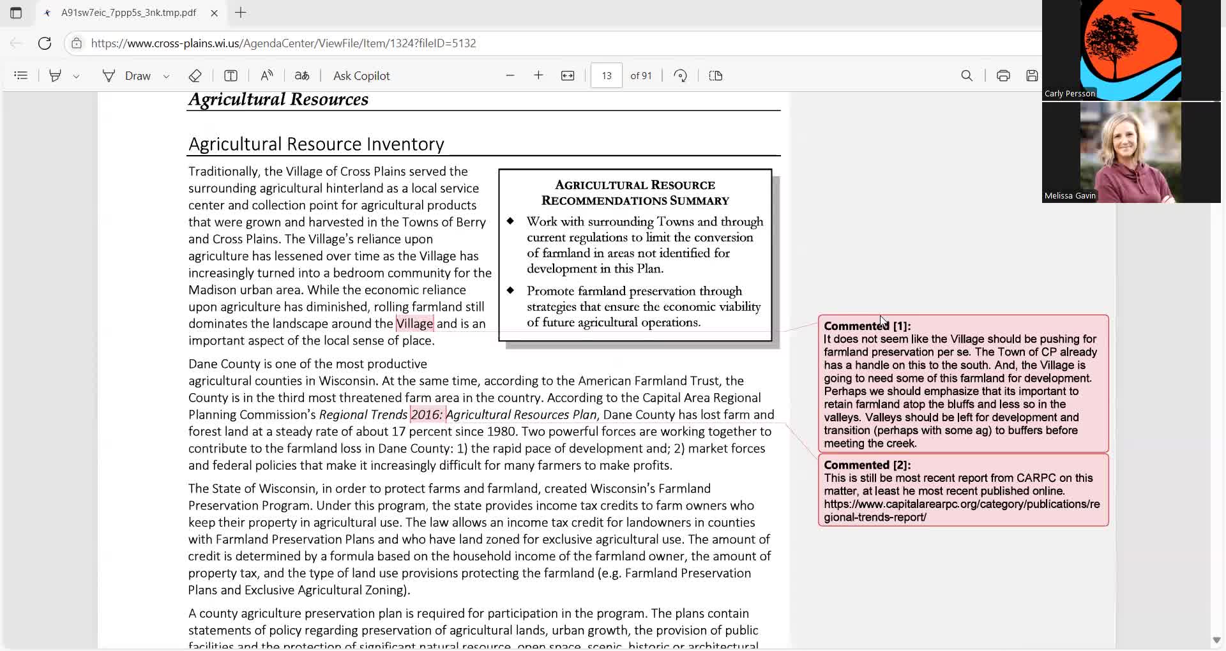Open Commented [1] annotation box
The height and width of the screenshot is (651, 1226).
click(x=964, y=384)
